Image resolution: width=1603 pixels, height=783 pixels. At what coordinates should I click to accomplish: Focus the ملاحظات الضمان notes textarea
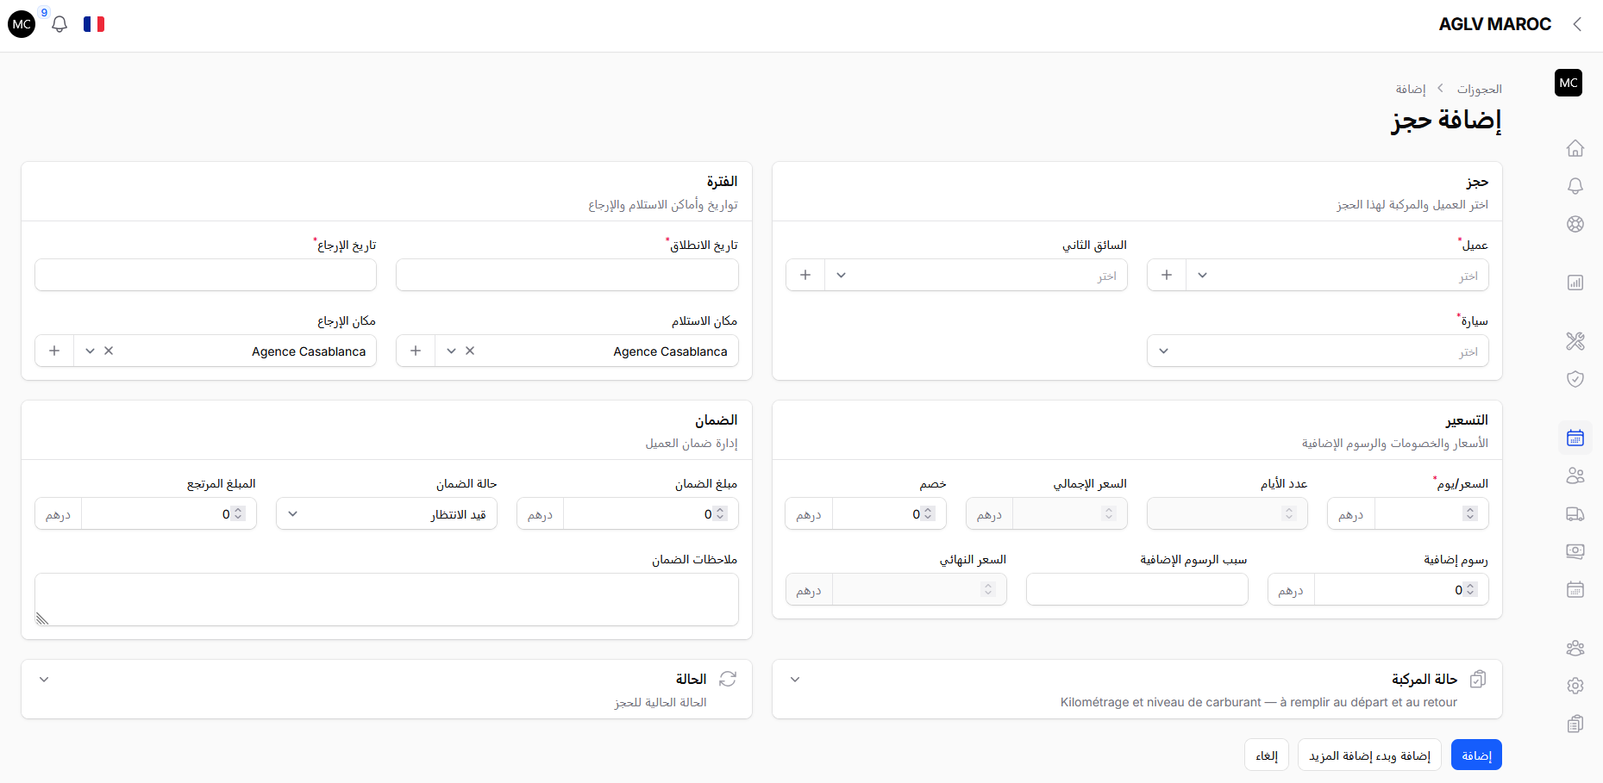point(386,600)
